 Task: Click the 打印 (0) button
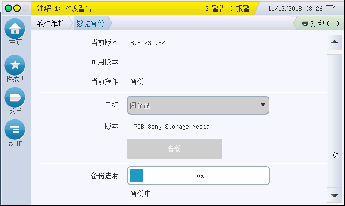(321, 23)
